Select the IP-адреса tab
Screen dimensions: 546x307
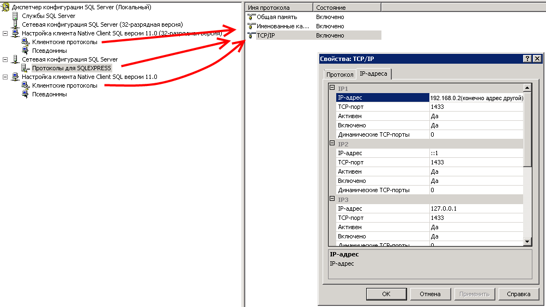click(x=373, y=73)
